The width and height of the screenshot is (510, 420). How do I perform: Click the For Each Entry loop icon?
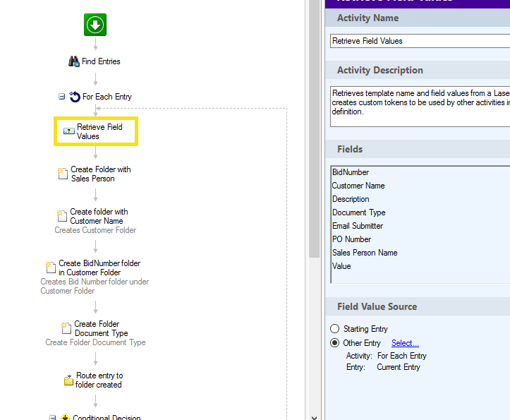click(x=74, y=97)
